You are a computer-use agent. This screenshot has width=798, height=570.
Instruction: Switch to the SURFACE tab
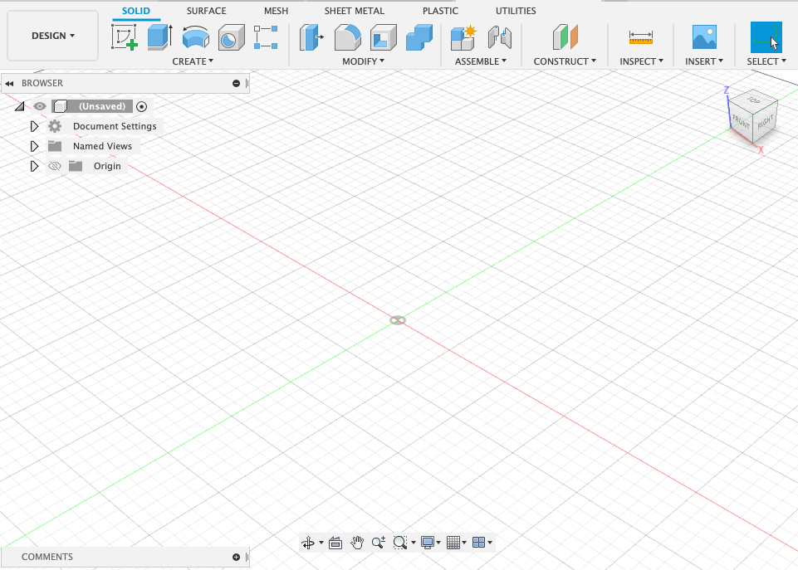click(x=205, y=11)
